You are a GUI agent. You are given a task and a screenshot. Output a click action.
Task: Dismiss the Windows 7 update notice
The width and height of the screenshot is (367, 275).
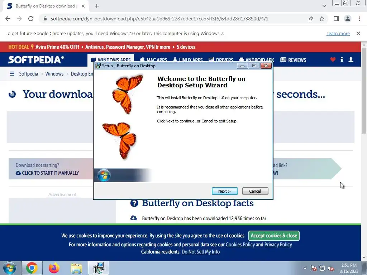[x=358, y=33]
